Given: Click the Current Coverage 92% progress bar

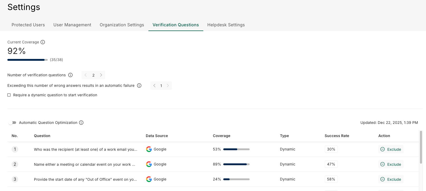Looking at the screenshot, I should click(27, 60).
